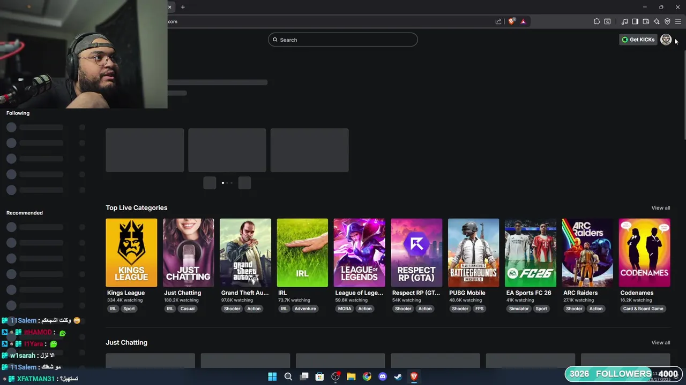Toggle the browser sidebar panel icon
This screenshot has height=385, width=686.
pyautogui.click(x=635, y=21)
